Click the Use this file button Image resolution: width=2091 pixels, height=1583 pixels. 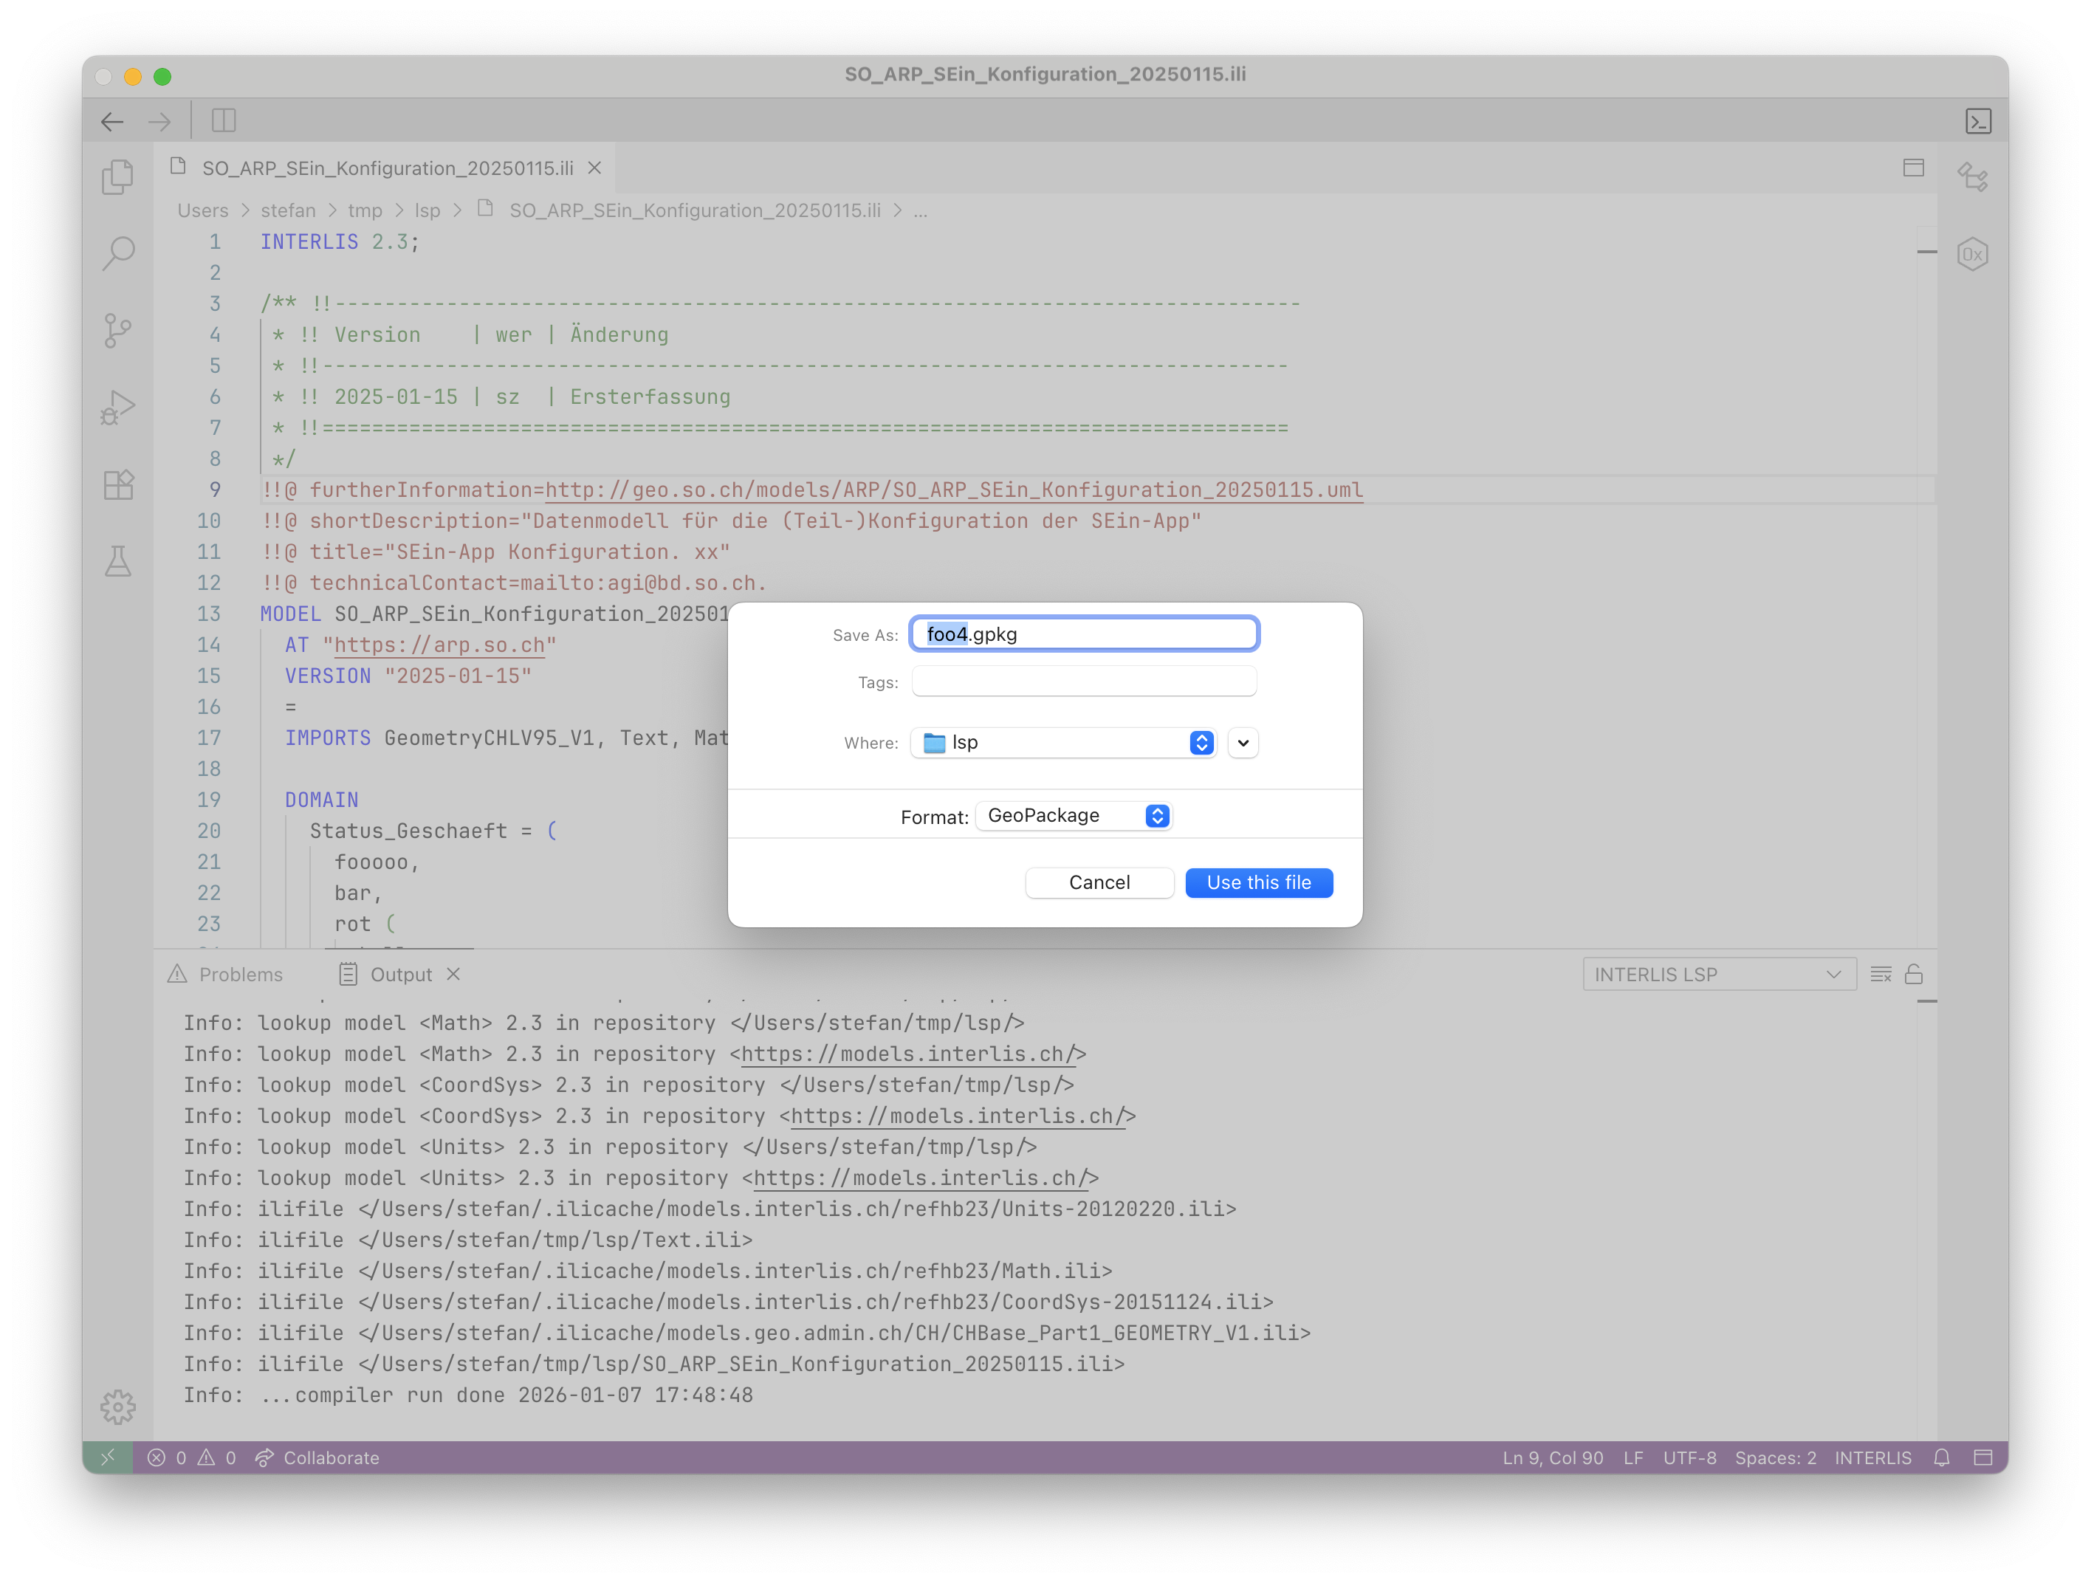click(1258, 883)
